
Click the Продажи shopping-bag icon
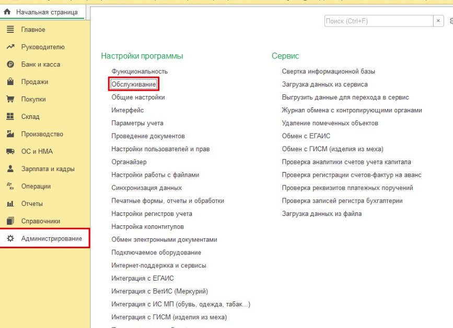click(x=10, y=81)
